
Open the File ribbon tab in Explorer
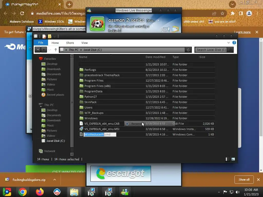[x=41, y=43]
